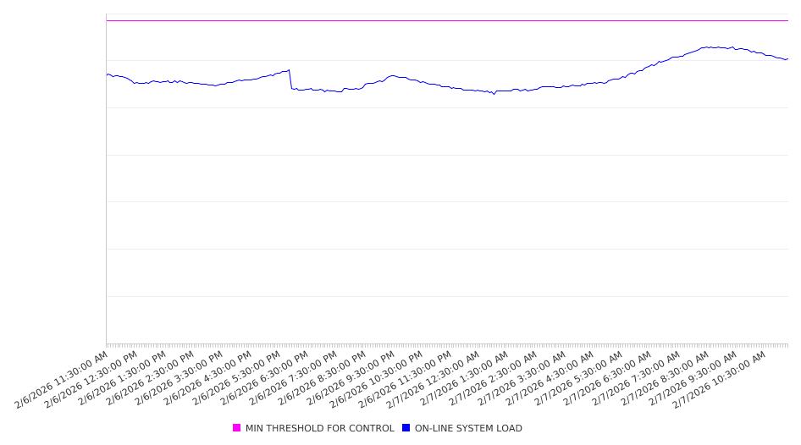Select the 2/7/2026 12:30:00 AM axis label
Image resolution: width=801 pixels, height=445 pixels.
click(434, 379)
